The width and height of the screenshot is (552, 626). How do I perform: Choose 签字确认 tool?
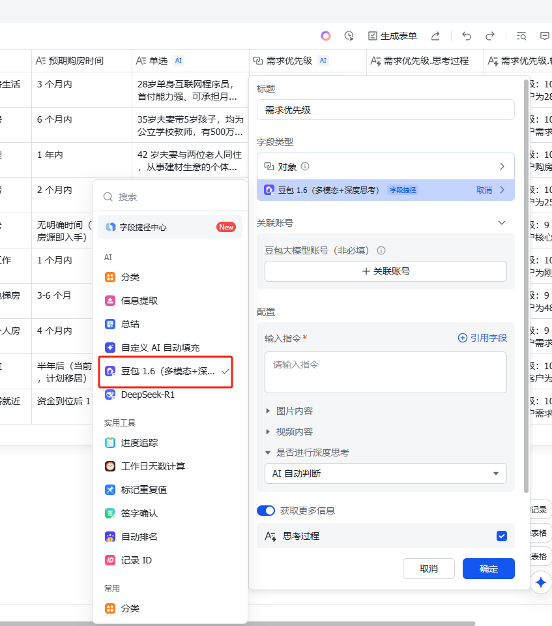(170, 513)
